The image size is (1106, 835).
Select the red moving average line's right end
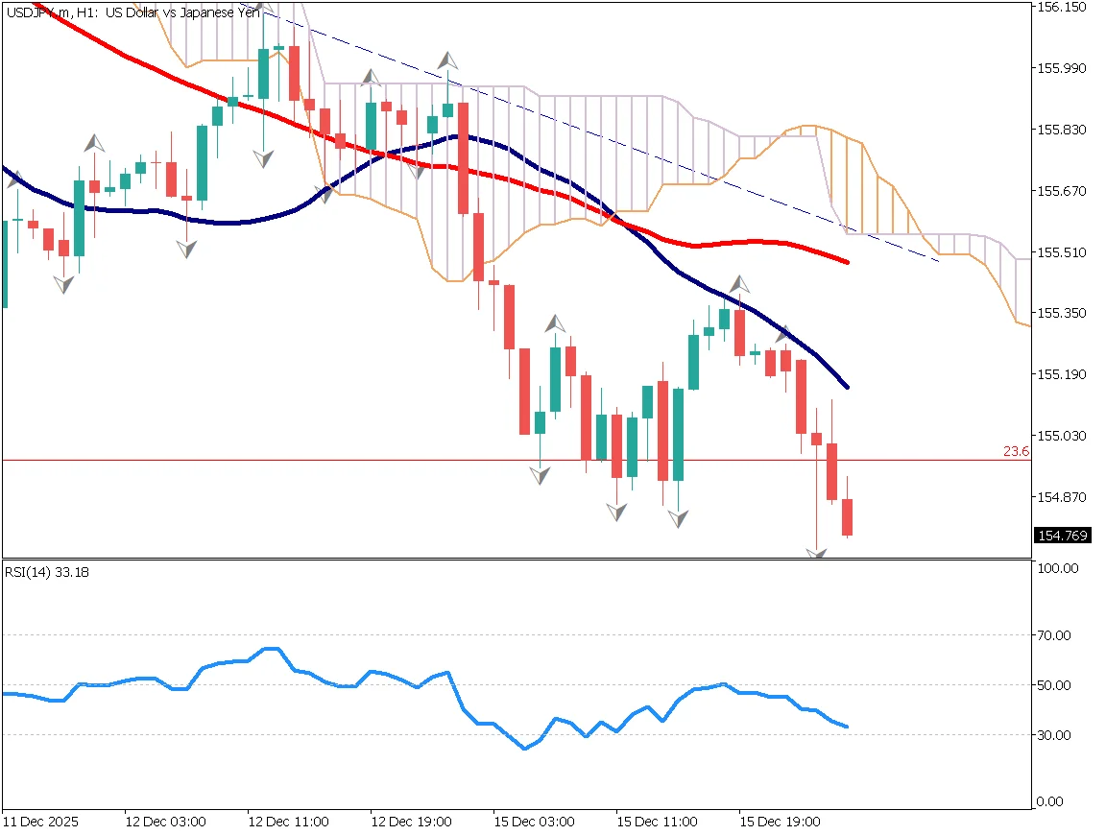click(848, 262)
